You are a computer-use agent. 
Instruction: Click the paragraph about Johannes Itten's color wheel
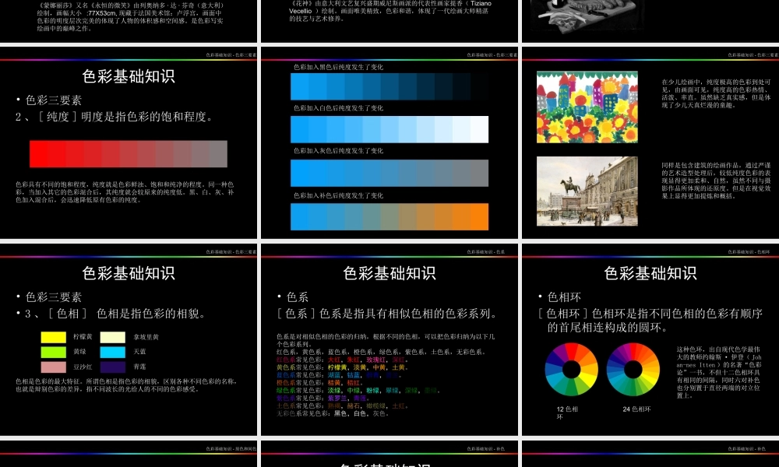pos(718,372)
